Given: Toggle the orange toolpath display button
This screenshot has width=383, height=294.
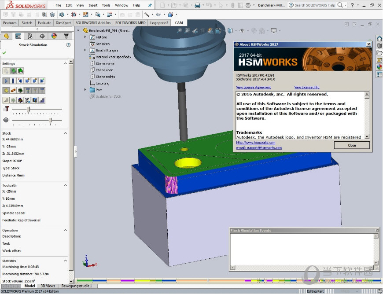Looking at the screenshot, I should pos(13,90).
